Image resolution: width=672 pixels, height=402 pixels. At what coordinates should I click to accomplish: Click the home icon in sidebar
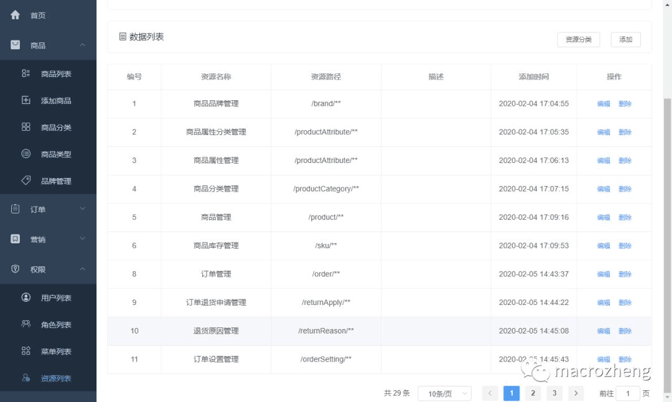pos(15,15)
